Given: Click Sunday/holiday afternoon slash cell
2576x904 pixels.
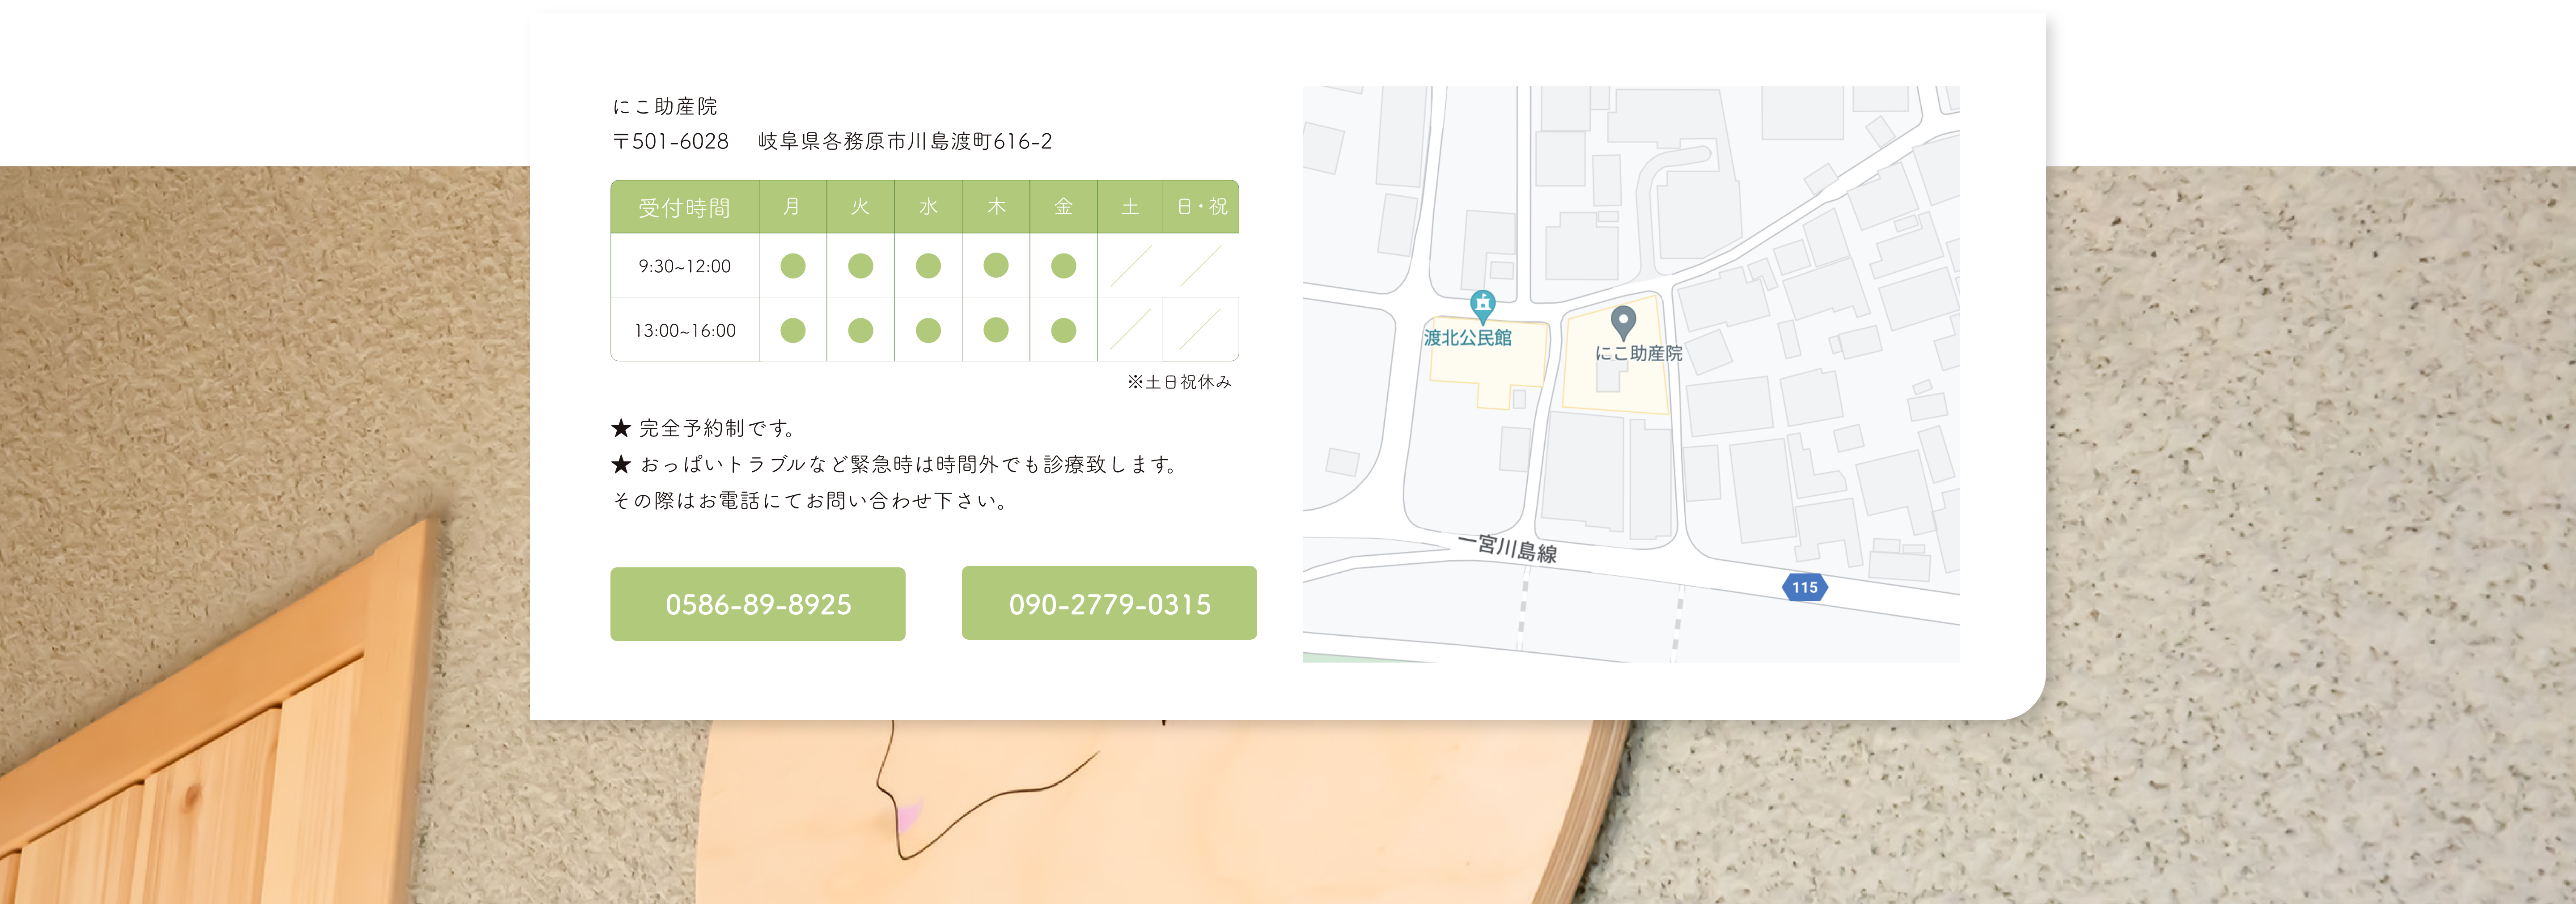Looking at the screenshot, I should tap(1200, 330).
